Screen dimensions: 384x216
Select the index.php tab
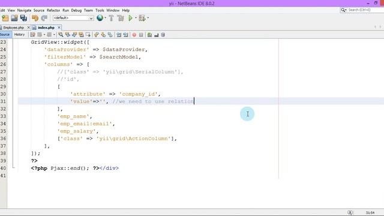pyautogui.click(x=46, y=28)
